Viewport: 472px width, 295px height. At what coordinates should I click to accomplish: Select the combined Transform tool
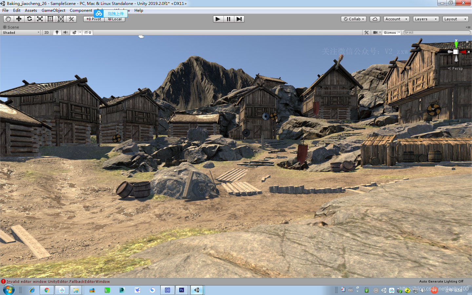click(x=61, y=19)
